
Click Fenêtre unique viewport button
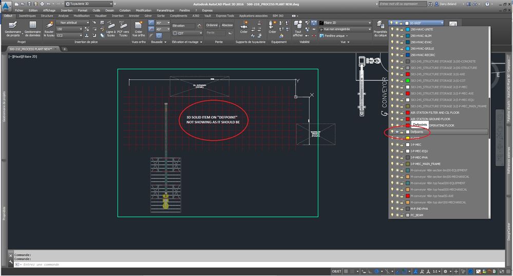click(x=334, y=35)
